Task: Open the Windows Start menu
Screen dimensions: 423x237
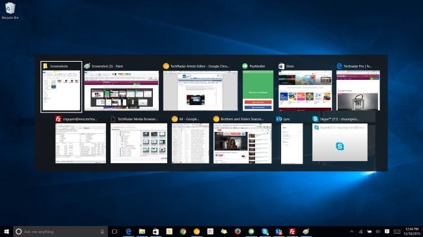Action: click(7, 231)
